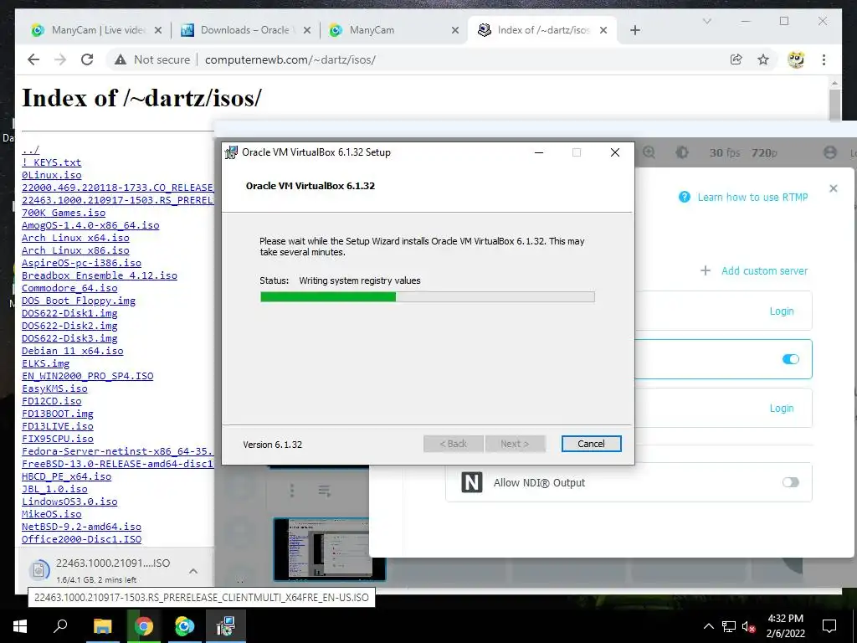Viewport: 857px width, 643px height.
Task: Open Chrome tab search chevron
Action: (x=706, y=21)
